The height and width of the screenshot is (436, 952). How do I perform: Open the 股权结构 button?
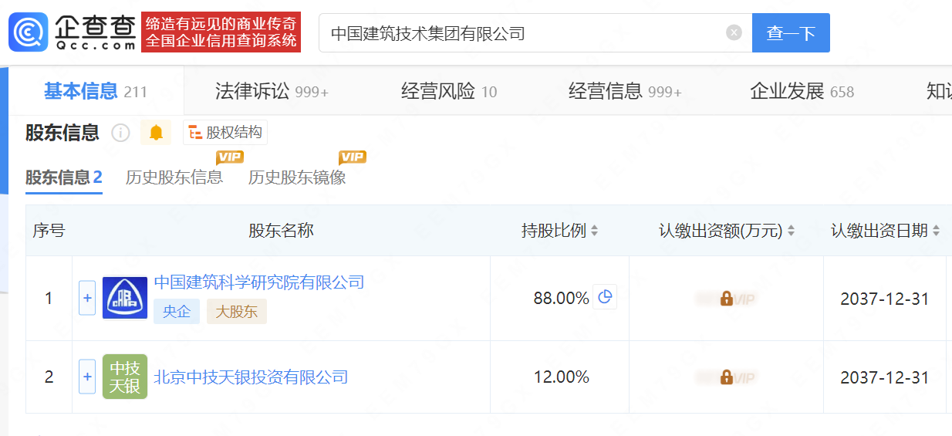225,133
